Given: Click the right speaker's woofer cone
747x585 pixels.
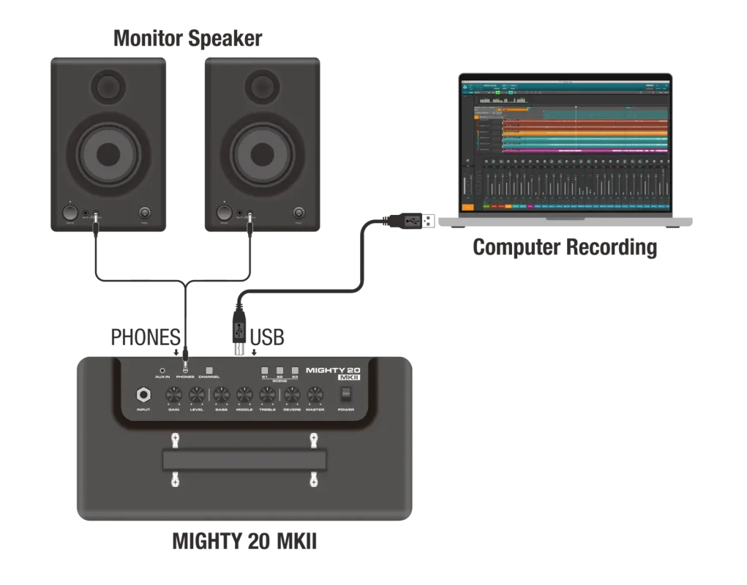Looking at the screenshot, I should 262,154.
